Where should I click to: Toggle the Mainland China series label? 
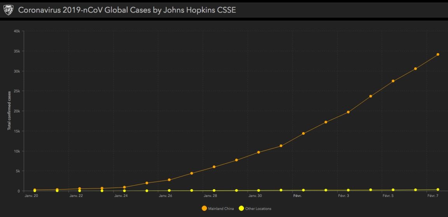coord(221,209)
